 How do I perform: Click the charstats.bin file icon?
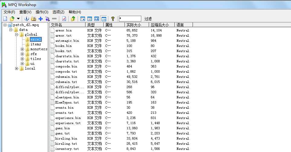tap(53, 56)
